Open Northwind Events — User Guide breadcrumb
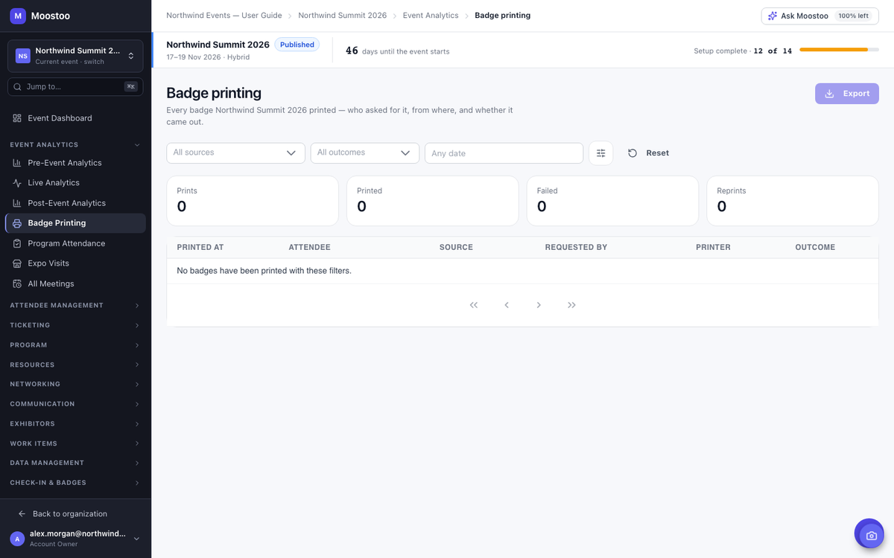Viewport: 894px width, 558px height. 224,16
